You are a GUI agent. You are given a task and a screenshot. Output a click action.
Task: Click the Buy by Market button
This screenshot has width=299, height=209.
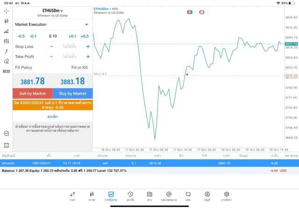click(x=72, y=94)
